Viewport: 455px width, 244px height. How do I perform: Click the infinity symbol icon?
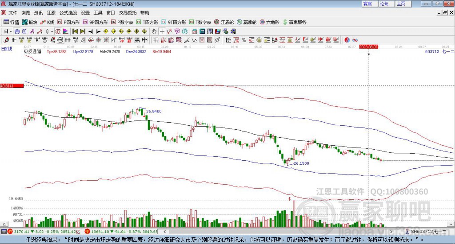click(x=355, y=40)
